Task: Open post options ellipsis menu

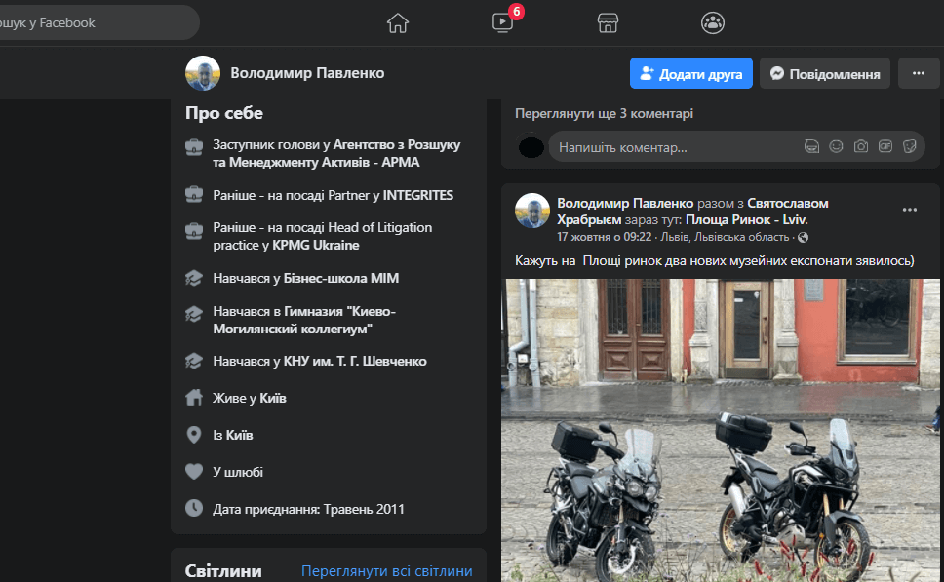Action: (910, 210)
